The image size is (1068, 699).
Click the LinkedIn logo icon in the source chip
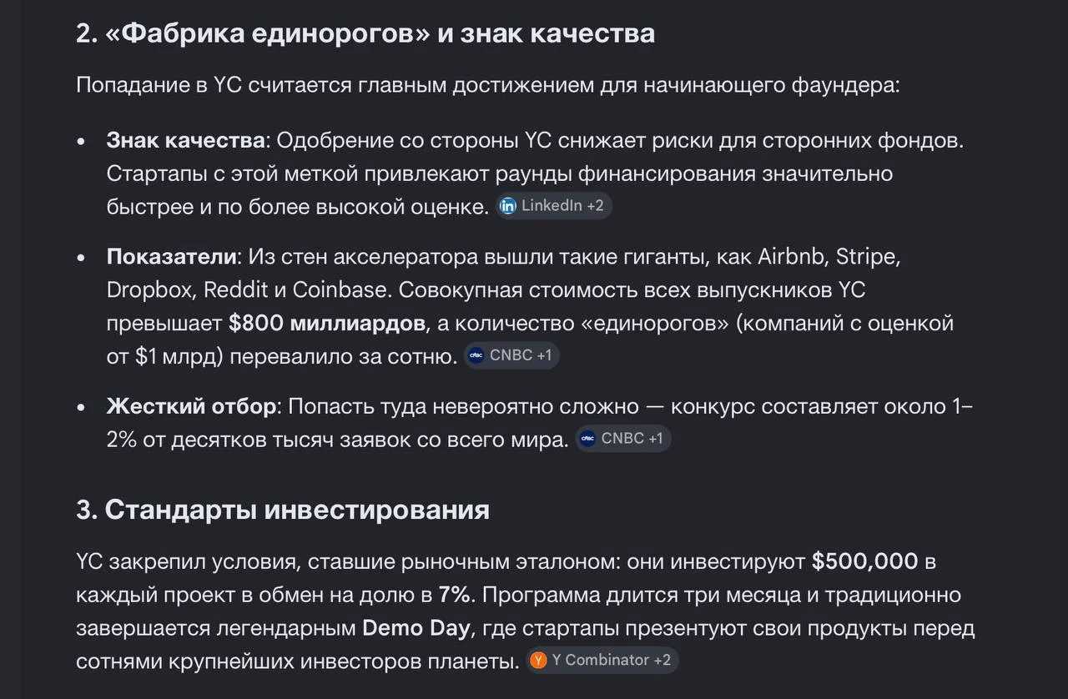tap(508, 206)
